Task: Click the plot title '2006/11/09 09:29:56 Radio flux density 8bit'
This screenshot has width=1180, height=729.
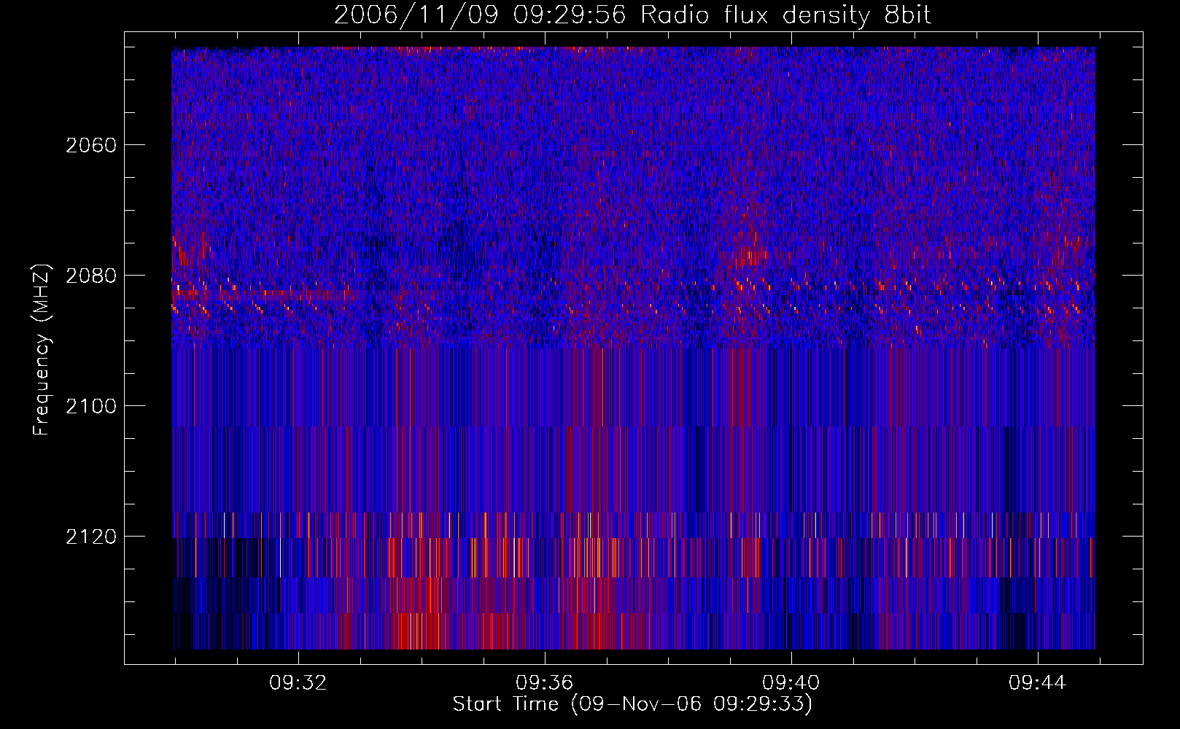Action: pos(632,15)
